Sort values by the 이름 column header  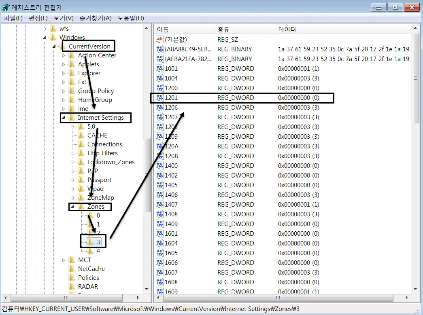185,30
